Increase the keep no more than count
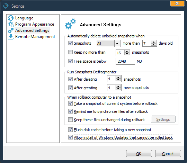This screenshot has height=163, width=187. pyautogui.click(x=127, y=51)
